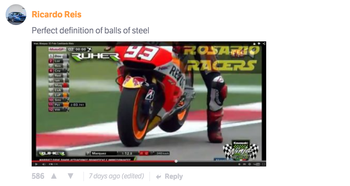This screenshot has height=186, width=350.
Task: Click the blue car avatar picture
Action: [x=16, y=15]
